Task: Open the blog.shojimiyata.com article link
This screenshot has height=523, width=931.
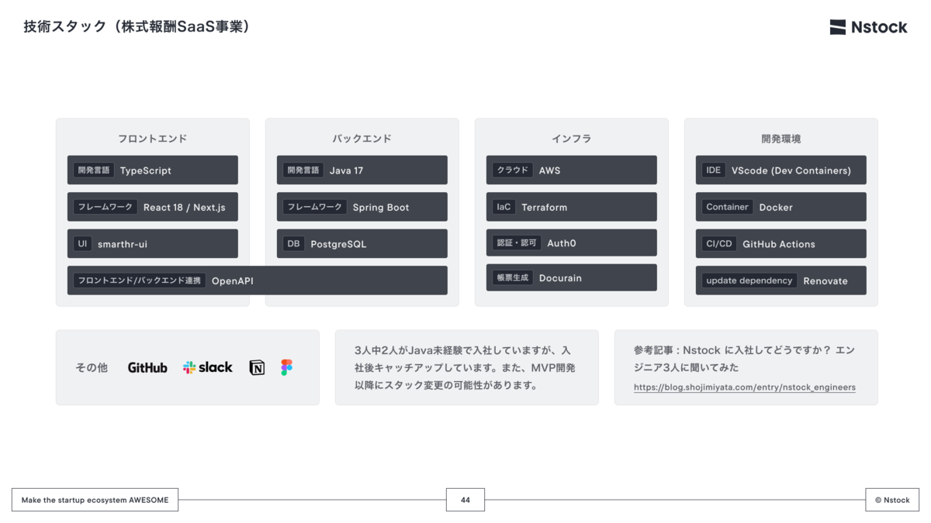Action: 745,387
